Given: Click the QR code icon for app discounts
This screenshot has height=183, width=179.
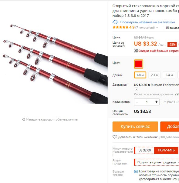Looking at the screenshot, I should click(136, 51).
